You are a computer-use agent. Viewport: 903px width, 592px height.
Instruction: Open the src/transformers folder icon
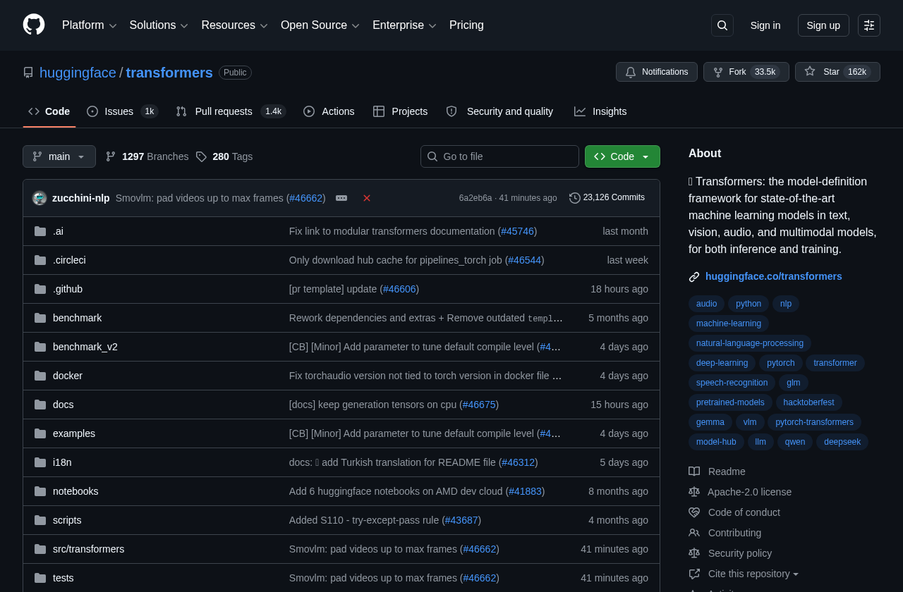pyautogui.click(x=40, y=549)
